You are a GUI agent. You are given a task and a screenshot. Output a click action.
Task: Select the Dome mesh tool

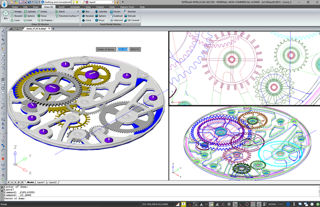point(42,12)
